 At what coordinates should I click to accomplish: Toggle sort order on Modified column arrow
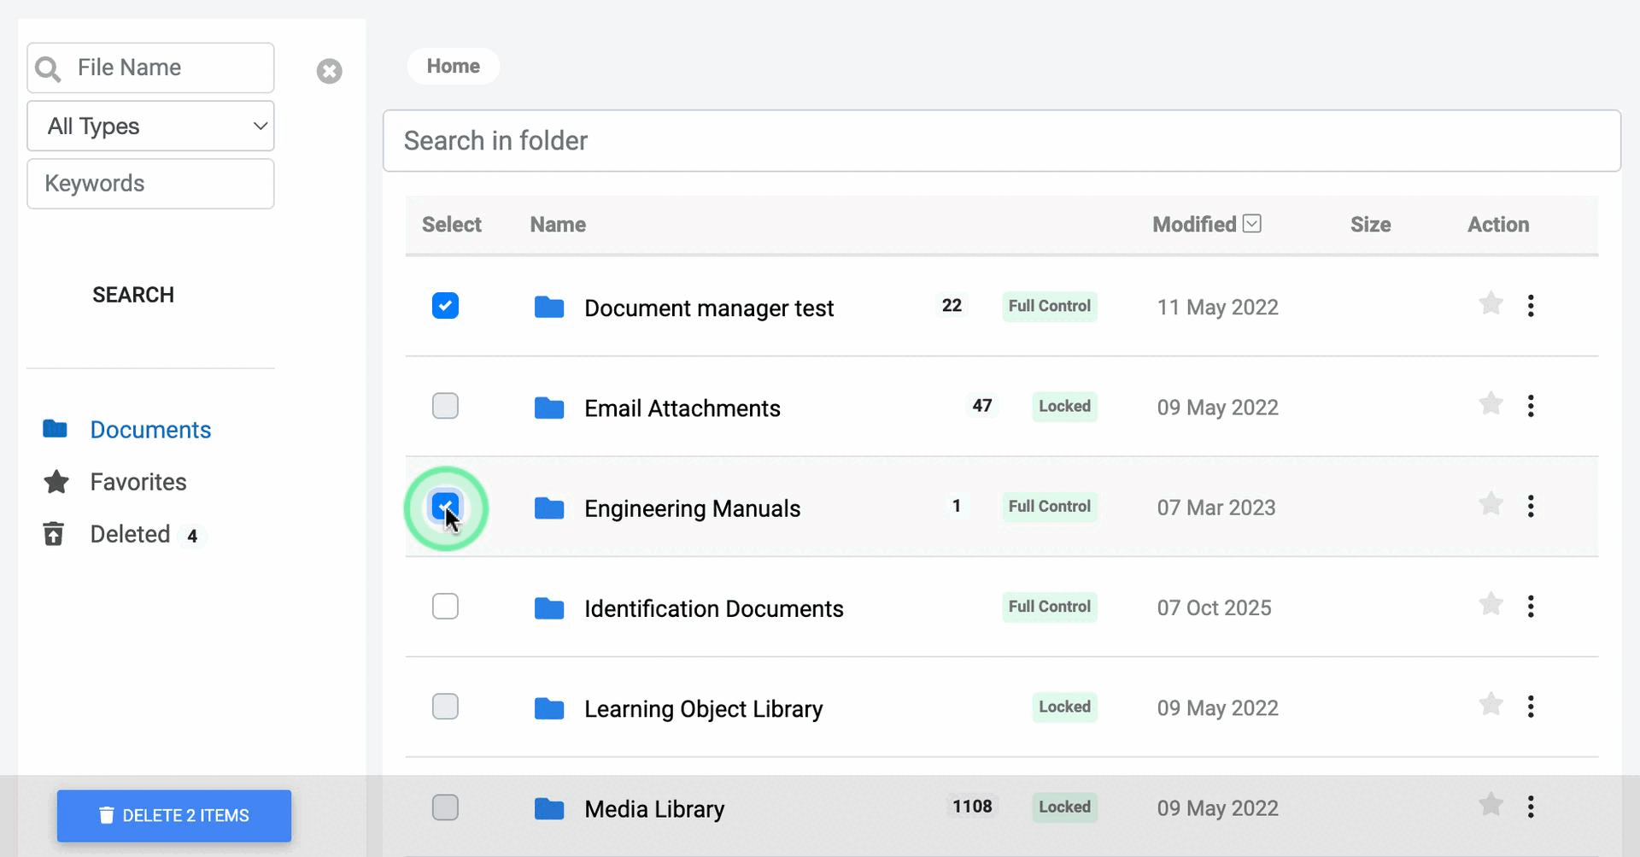(1252, 224)
